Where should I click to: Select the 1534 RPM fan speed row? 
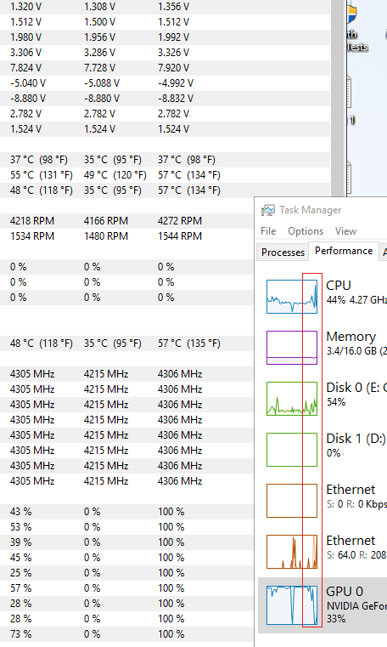tap(126, 236)
